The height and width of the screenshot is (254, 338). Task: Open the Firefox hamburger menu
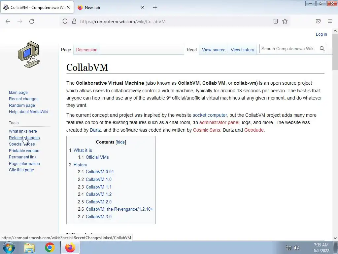[x=330, y=21]
